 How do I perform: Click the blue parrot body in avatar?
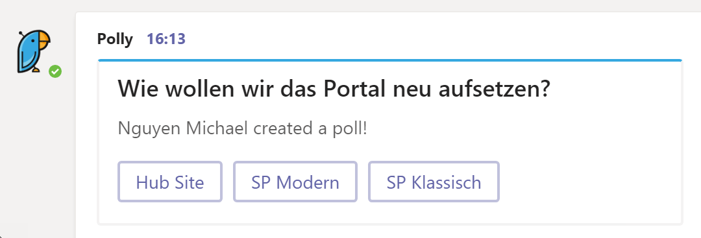(28, 51)
